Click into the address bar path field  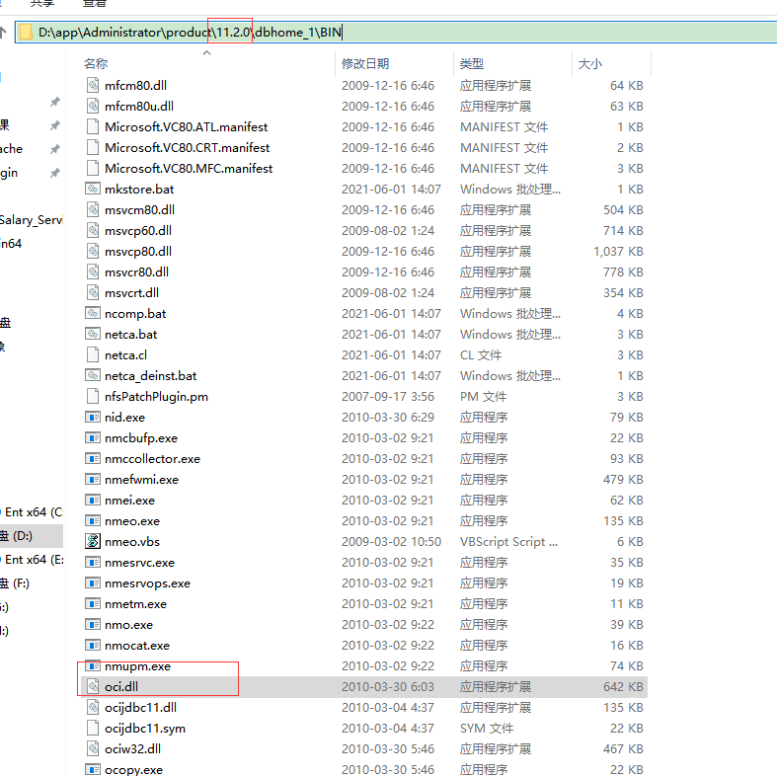397,33
